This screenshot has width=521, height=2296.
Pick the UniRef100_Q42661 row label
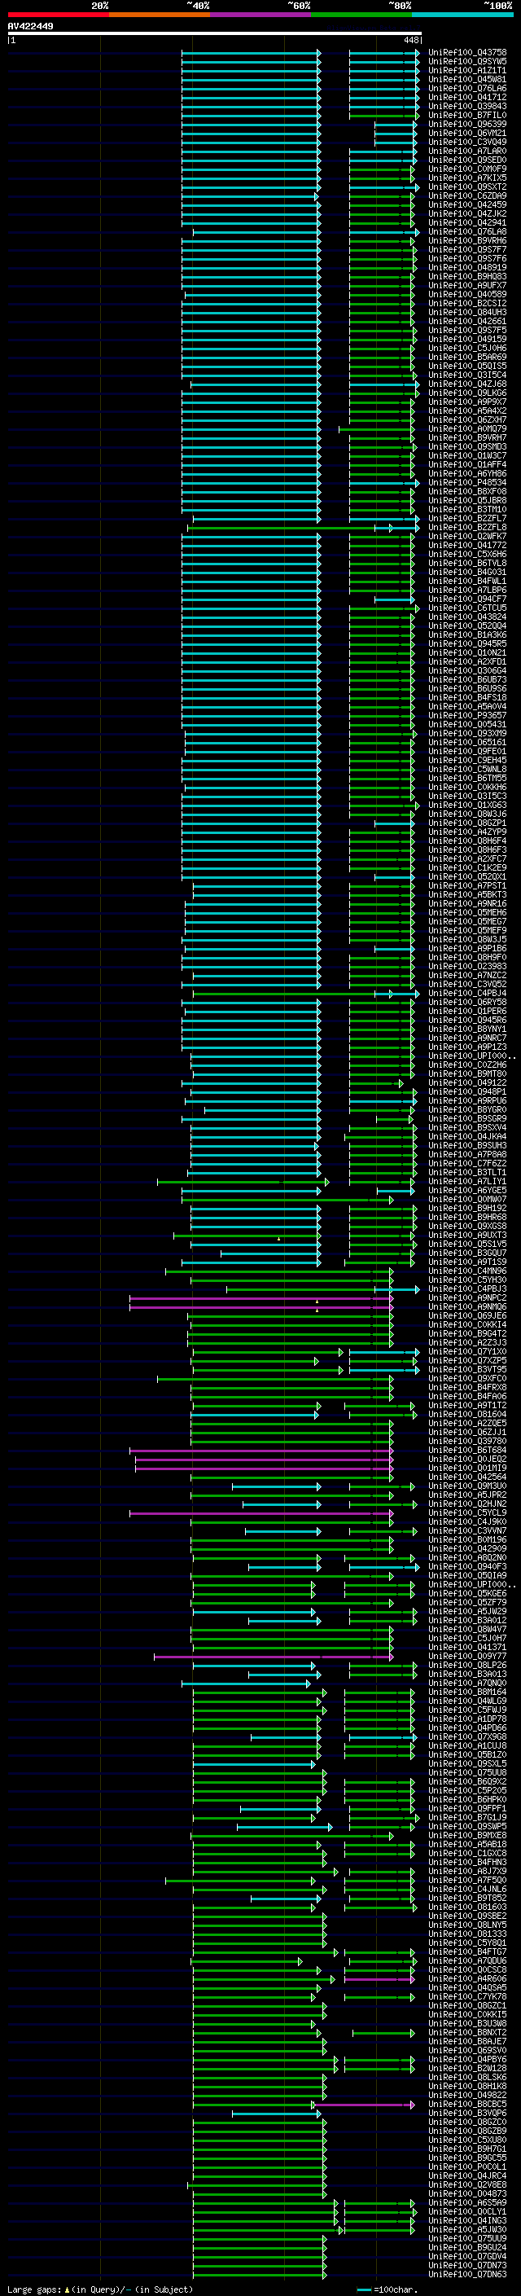point(467,321)
